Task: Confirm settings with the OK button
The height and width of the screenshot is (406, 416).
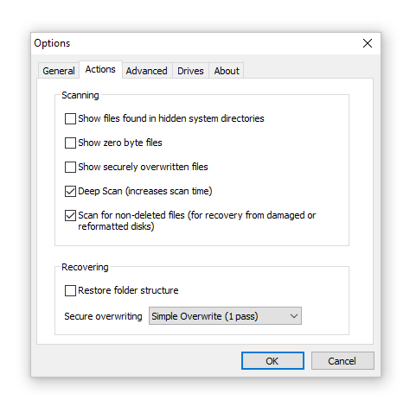Action: click(x=272, y=361)
